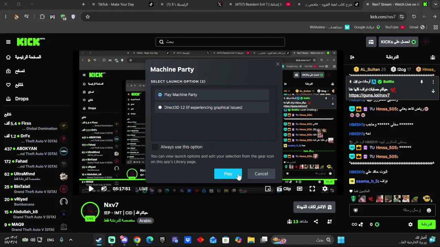
Task: Click the green KICKs purchase button
Action: point(398,42)
